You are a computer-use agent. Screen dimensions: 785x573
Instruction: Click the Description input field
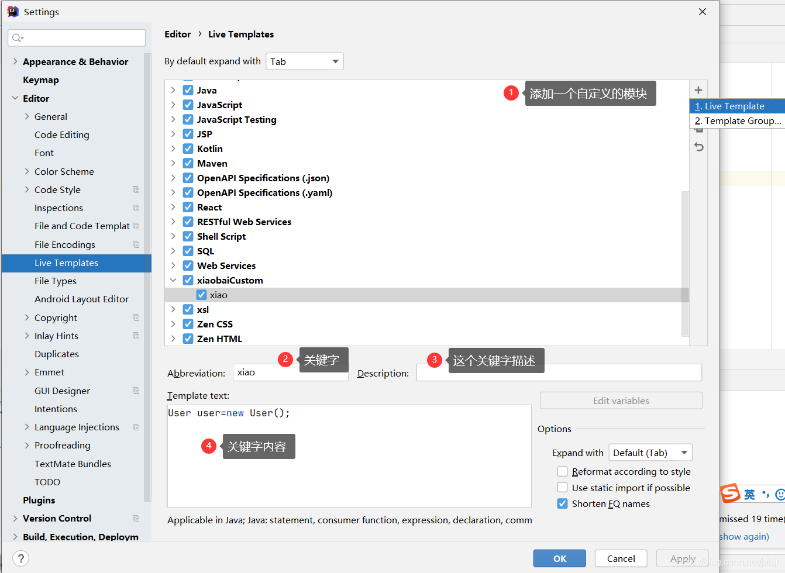point(559,372)
